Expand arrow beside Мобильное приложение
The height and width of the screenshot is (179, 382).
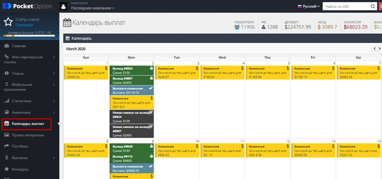pos(54,85)
